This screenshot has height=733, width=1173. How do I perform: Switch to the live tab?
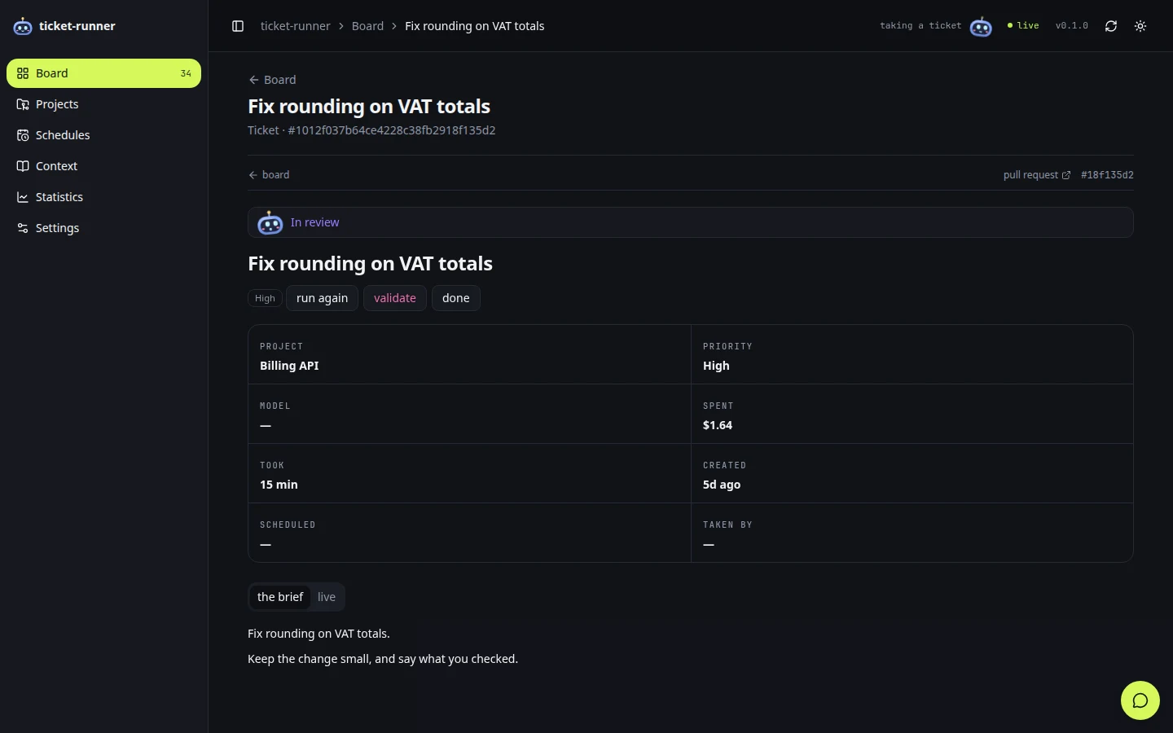pos(327,597)
